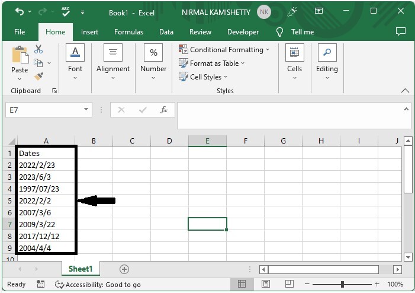Select column E header
The height and width of the screenshot is (293, 415).
click(x=207, y=141)
